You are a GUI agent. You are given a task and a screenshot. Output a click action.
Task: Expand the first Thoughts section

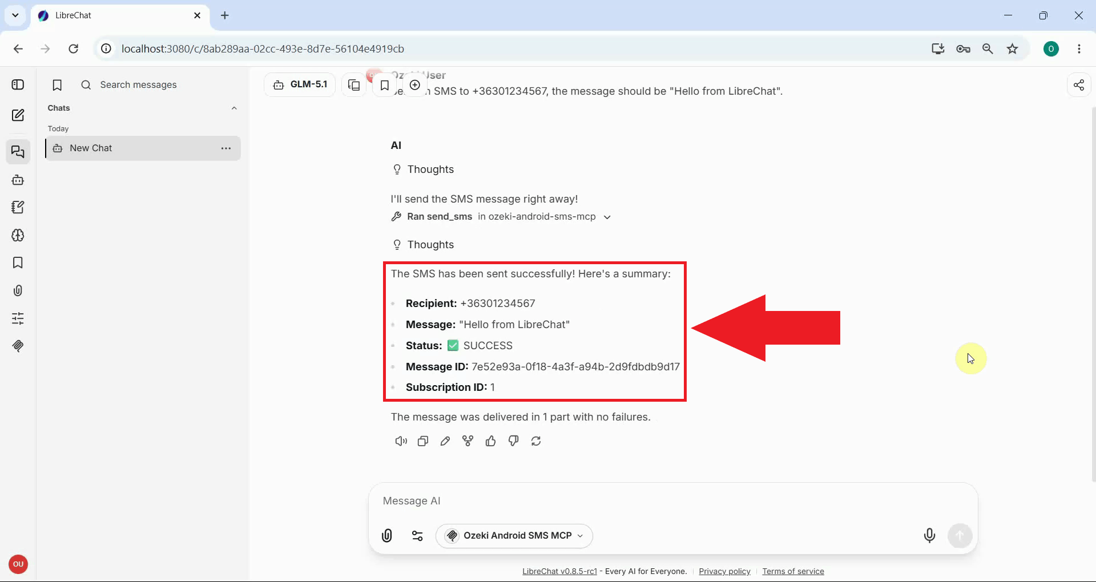[x=423, y=169]
